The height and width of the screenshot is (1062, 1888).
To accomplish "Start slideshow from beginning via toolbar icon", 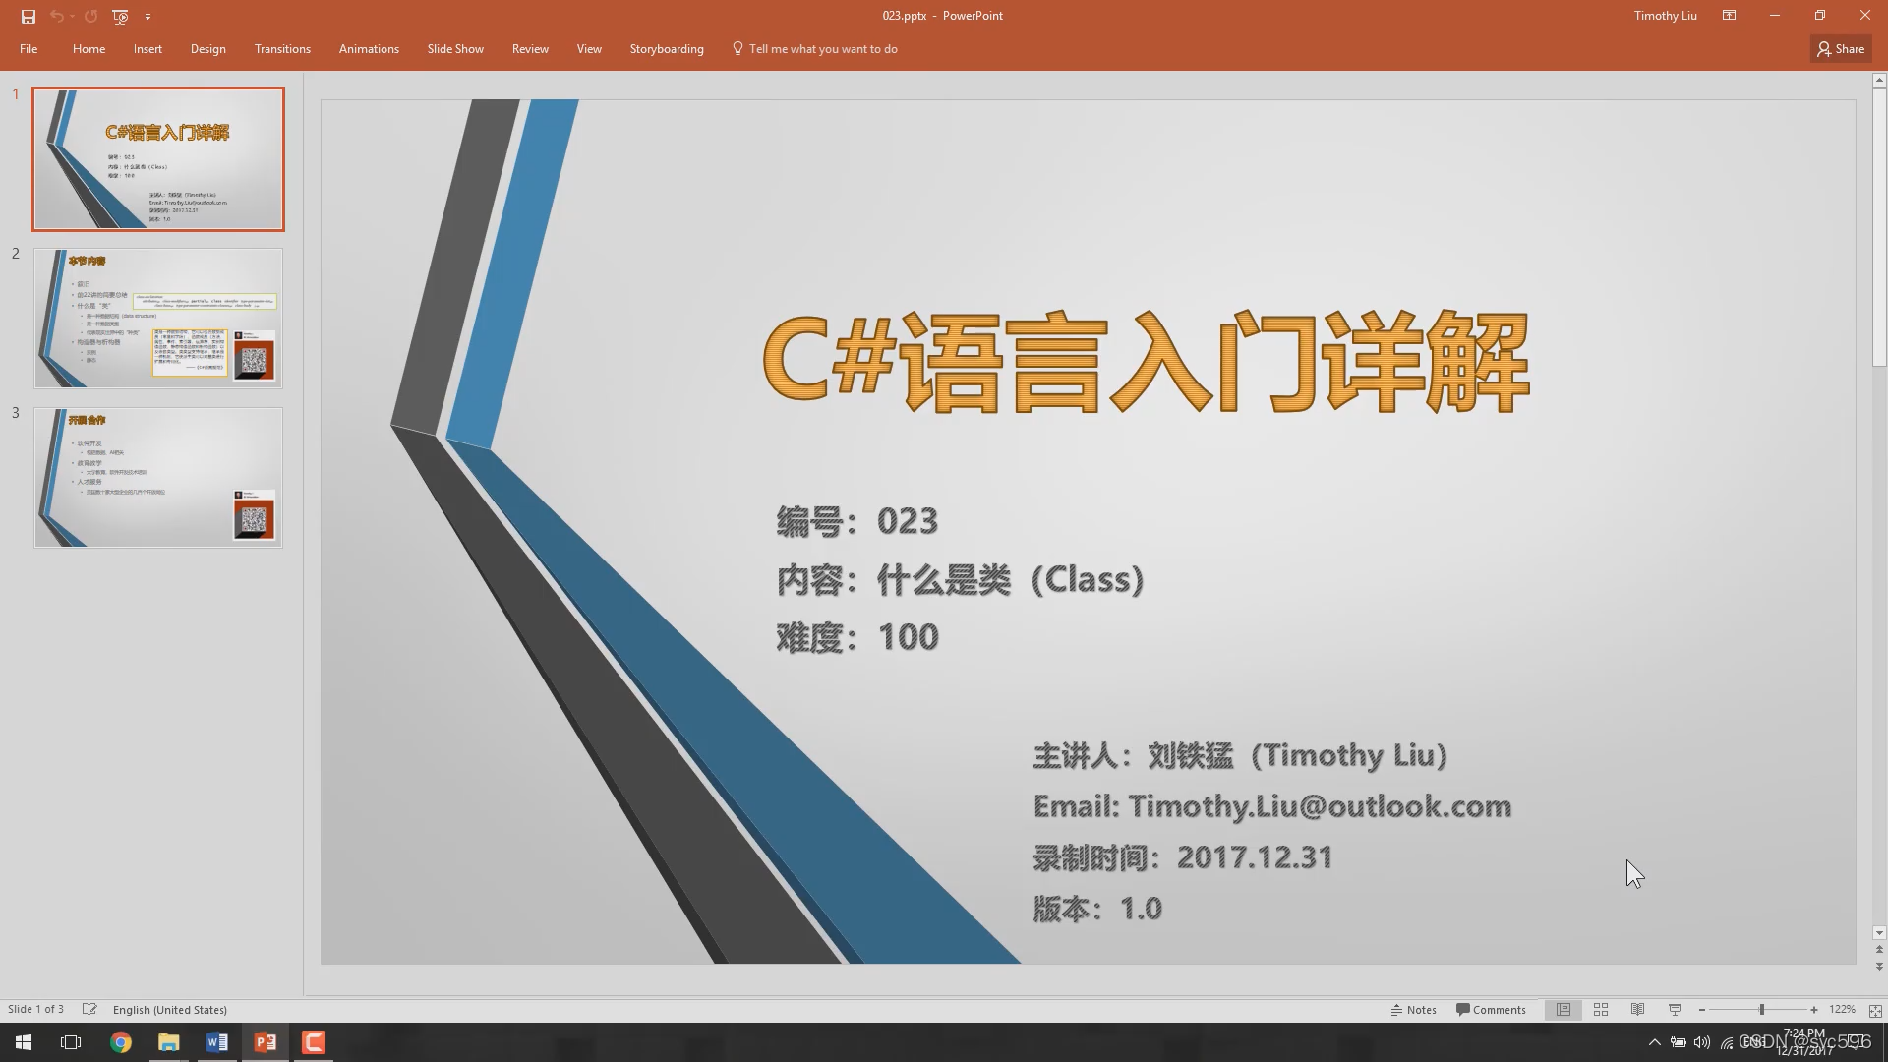I will tap(120, 16).
